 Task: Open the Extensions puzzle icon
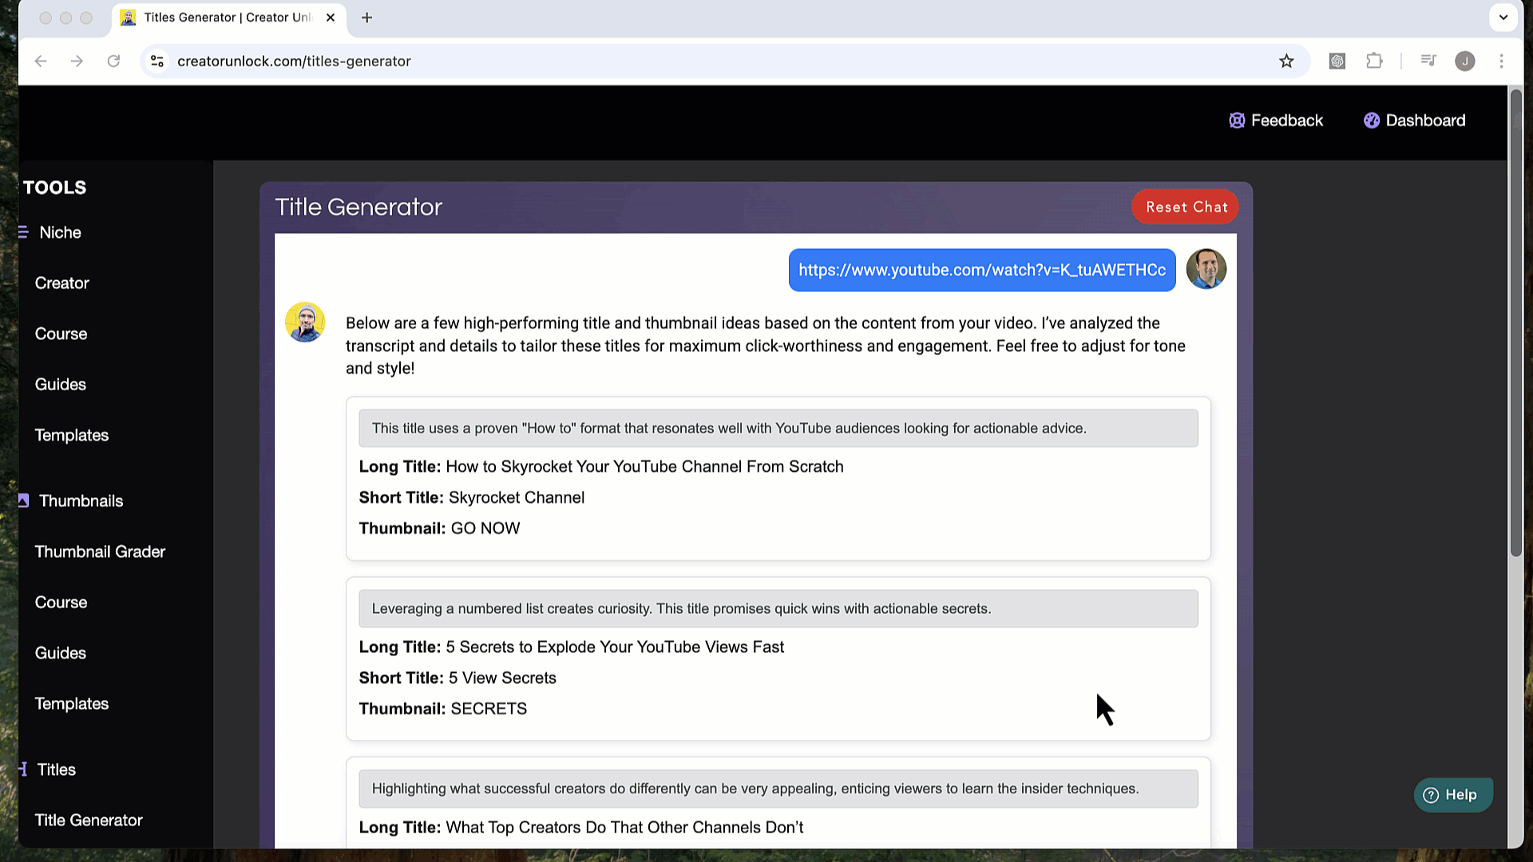coord(1374,61)
